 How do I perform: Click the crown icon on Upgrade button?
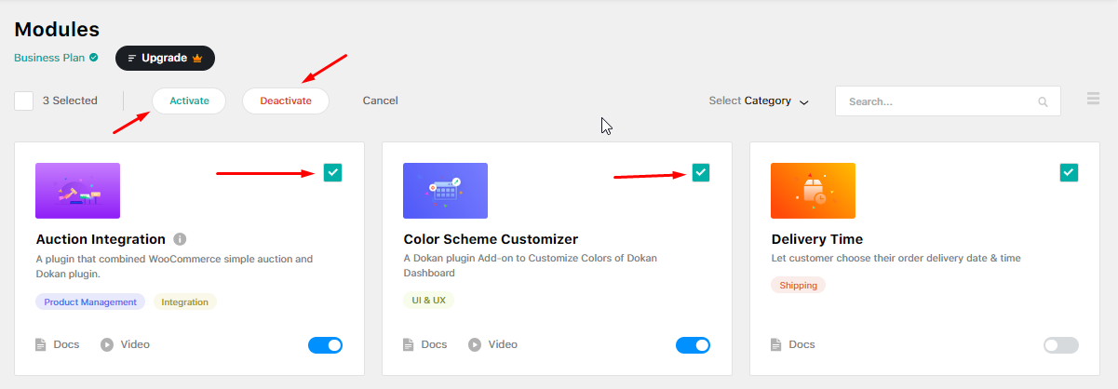(x=197, y=58)
